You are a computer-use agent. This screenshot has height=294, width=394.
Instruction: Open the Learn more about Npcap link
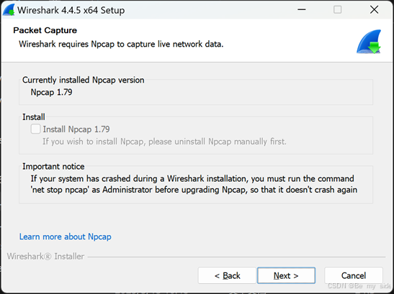pyautogui.click(x=66, y=236)
